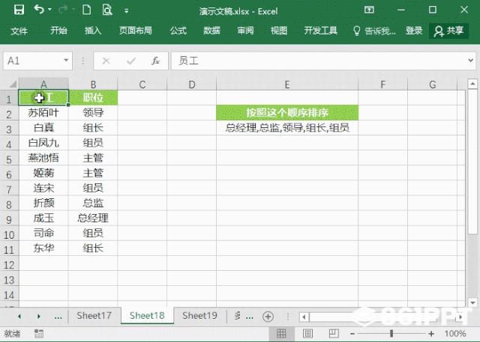Open Insert Function fx icon
The height and width of the screenshot is (342, 480).
(155, 61)
